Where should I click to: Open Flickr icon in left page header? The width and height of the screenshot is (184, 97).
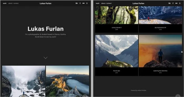[x=83, y=3]
